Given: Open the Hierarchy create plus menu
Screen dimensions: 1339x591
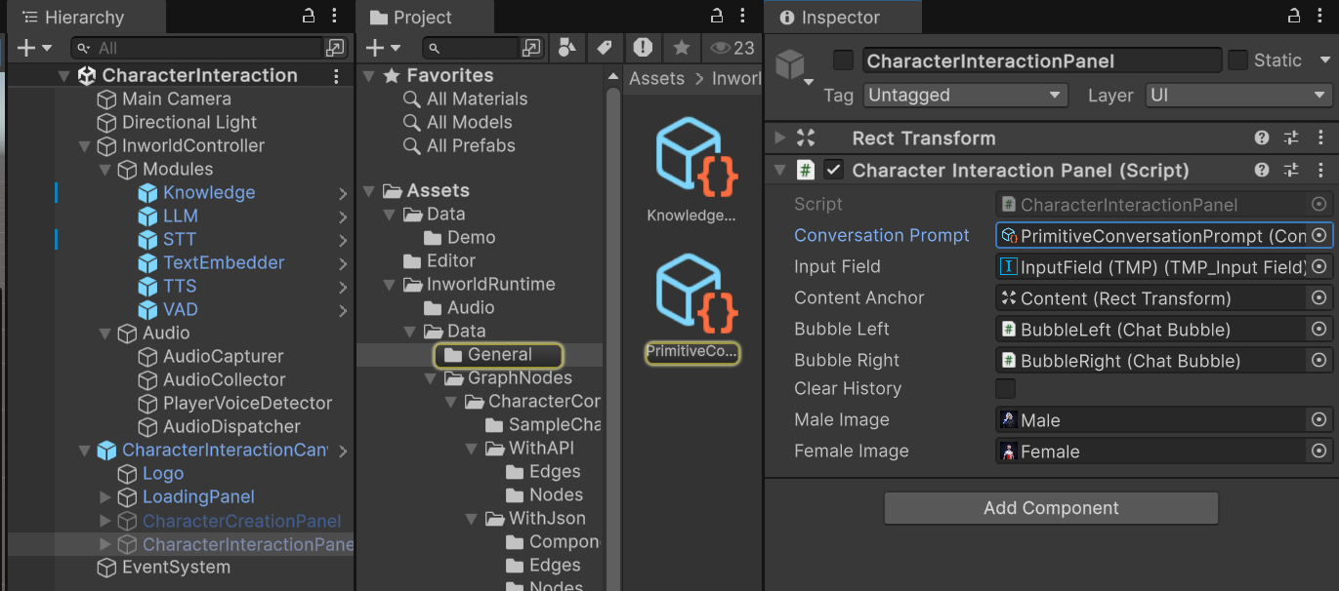Looking at the screenshot, I should click(x=32, y=48).
